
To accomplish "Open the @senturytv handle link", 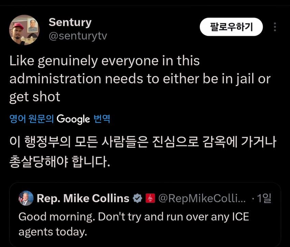I will point(78,36).
